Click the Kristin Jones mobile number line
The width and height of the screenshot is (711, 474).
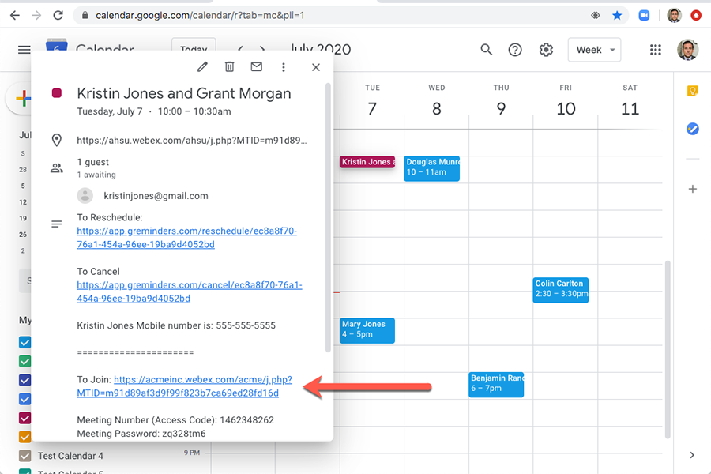(x=176, y=325)
